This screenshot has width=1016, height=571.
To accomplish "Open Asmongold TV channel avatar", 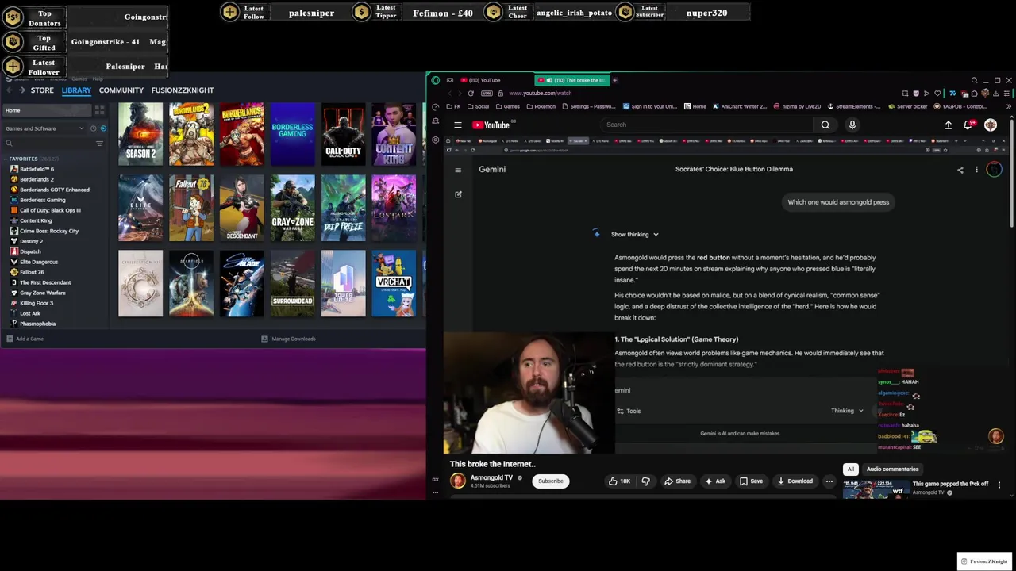I will (x=458, y=481).
